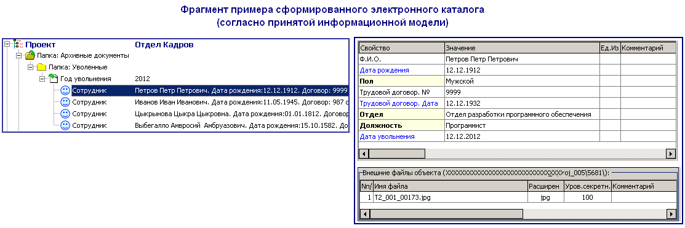Click properties table scrollbar right arrow
Screen dimensions: 685x228
(x=671, y=154)
